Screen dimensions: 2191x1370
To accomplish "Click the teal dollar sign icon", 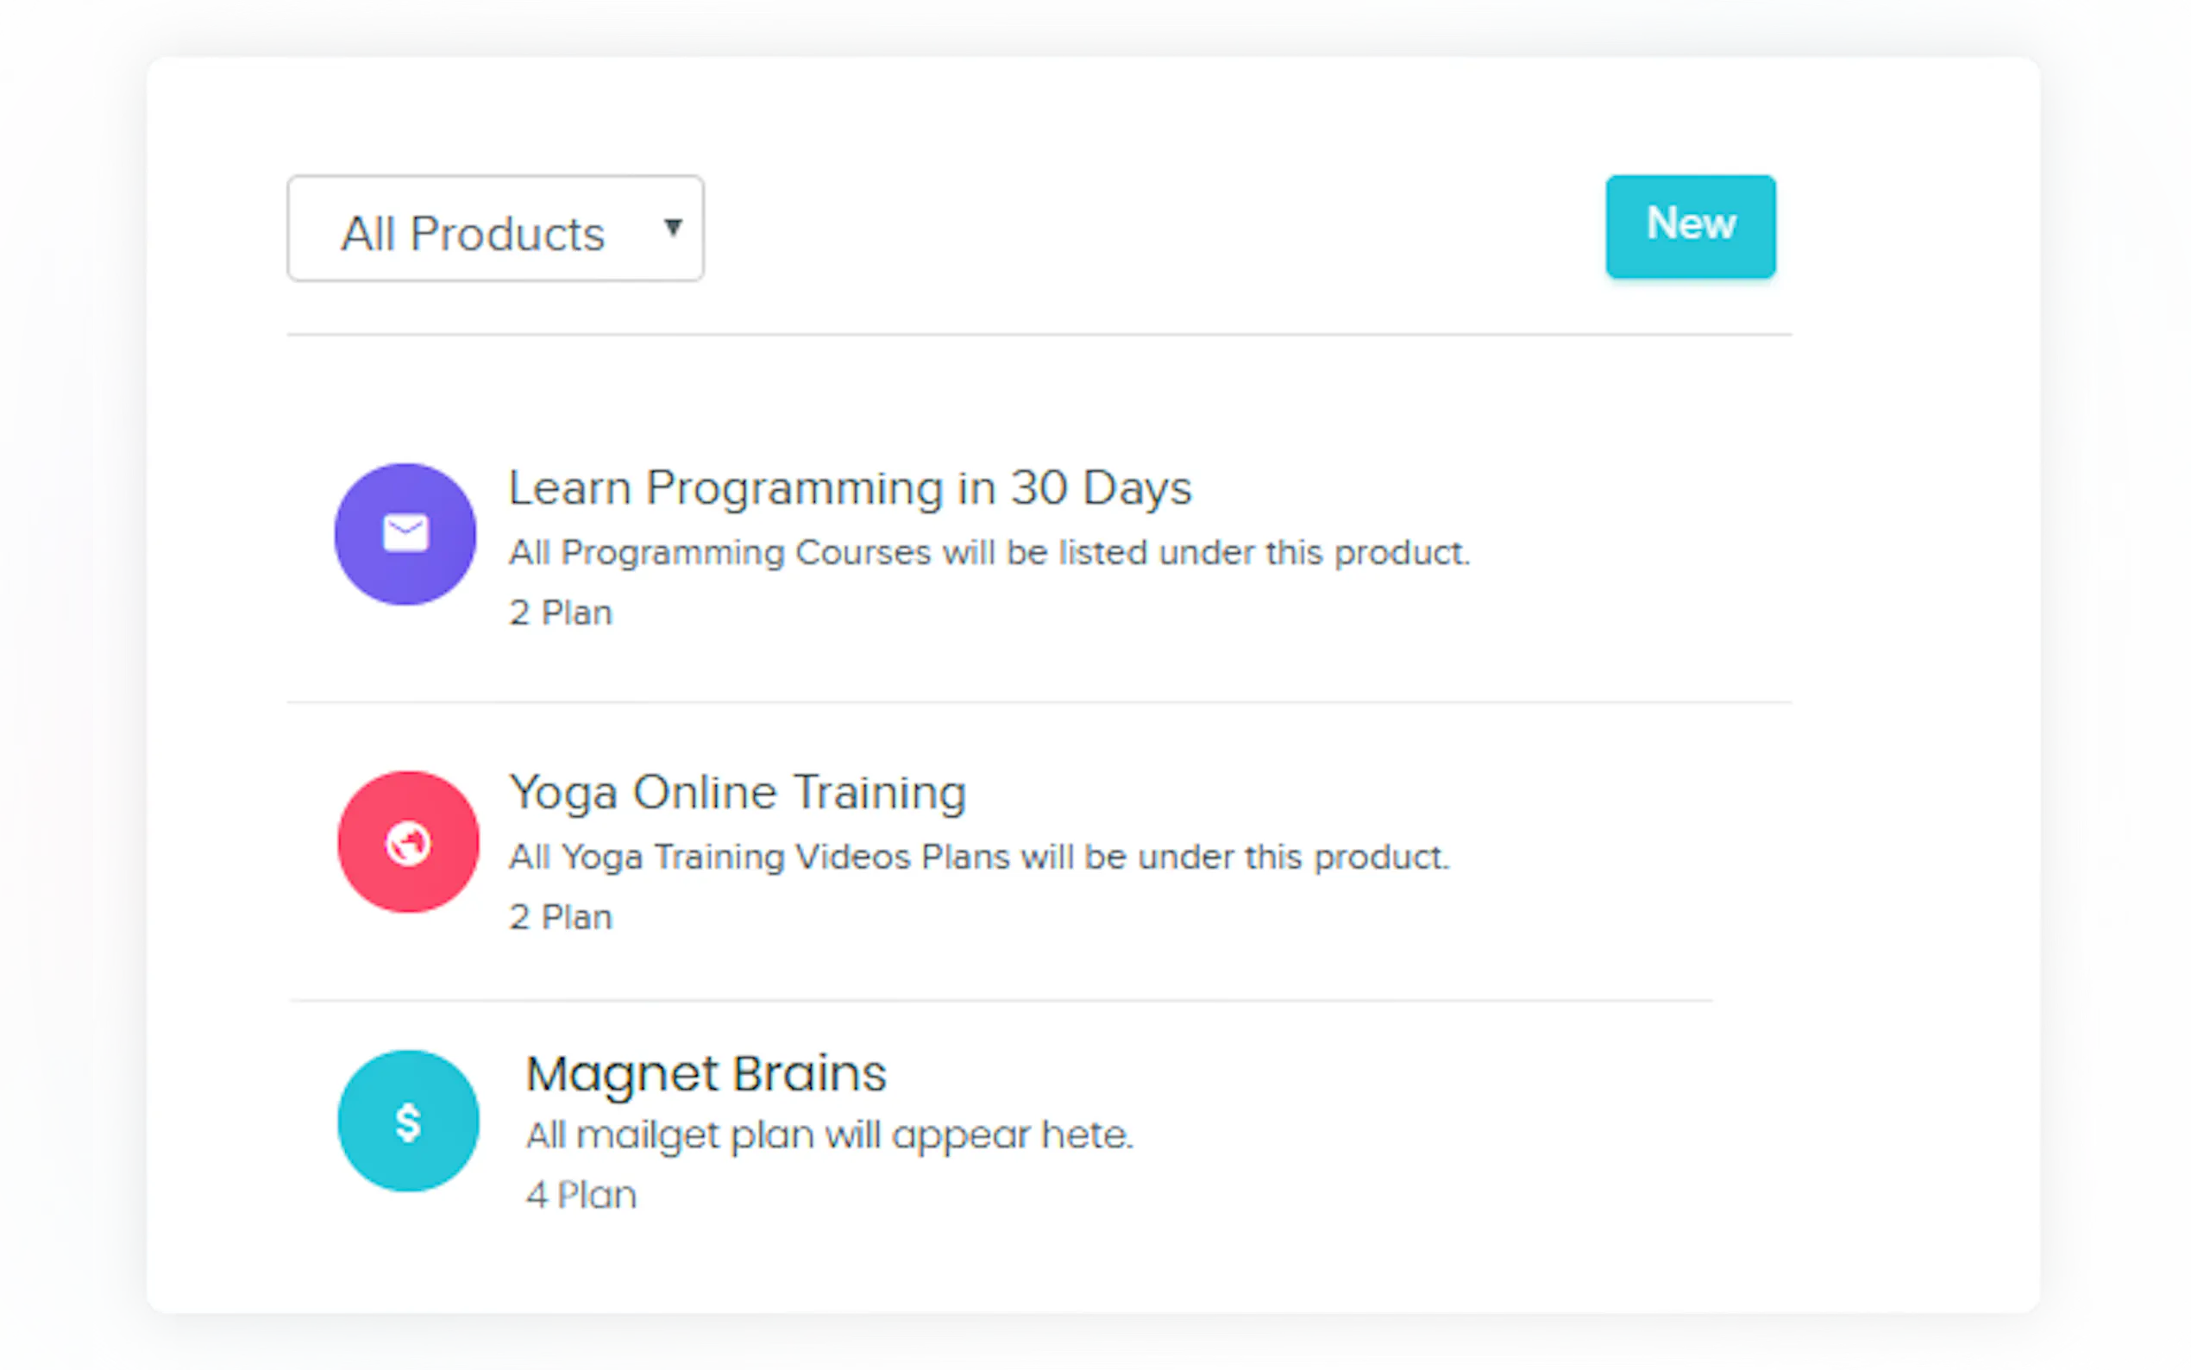I will (408, 1121).
